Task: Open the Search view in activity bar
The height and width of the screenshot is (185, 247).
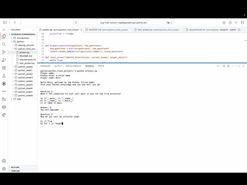Action: 4,44
